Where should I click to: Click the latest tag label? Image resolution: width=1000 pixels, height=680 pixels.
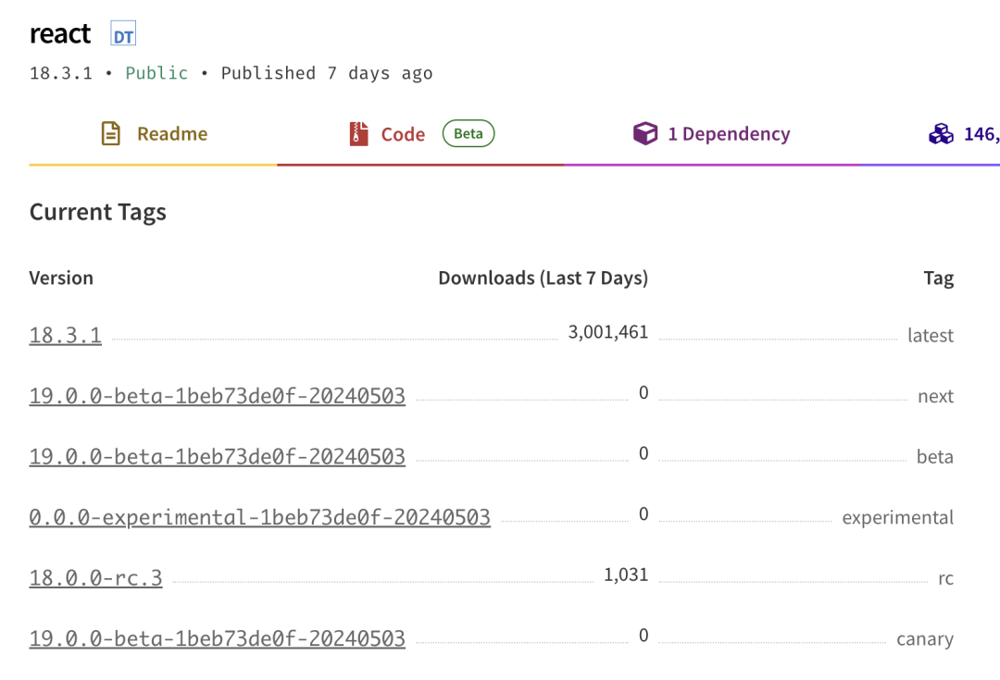tap(930, 335)
